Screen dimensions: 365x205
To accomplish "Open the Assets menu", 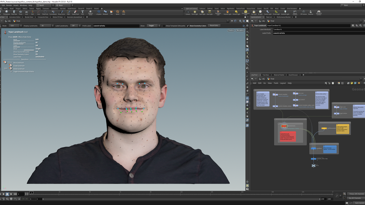I will [x=16, y=5].
